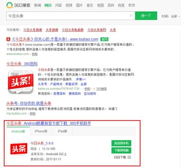The height and width of the screenshot is (168, 181).
Task: Click the mp.toutiao.com green URL text
Action: 17,113
